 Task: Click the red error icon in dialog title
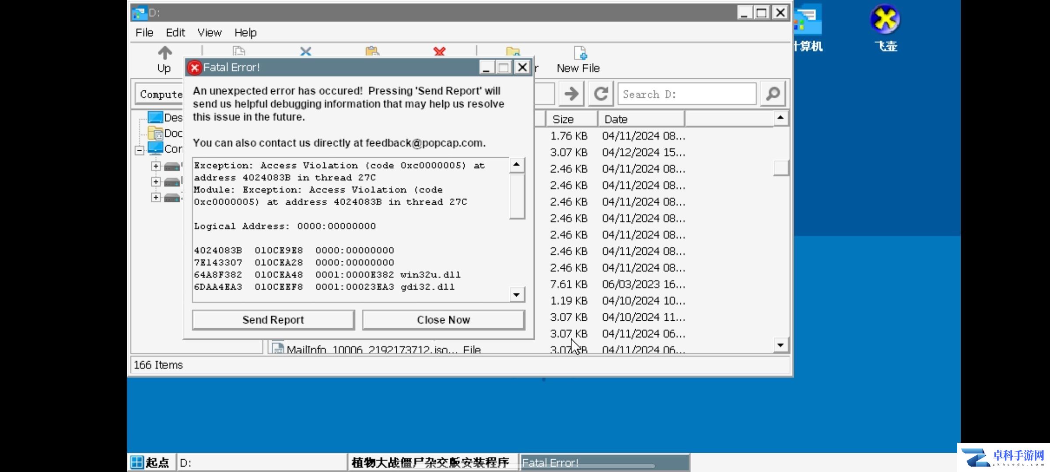[194, 67]
